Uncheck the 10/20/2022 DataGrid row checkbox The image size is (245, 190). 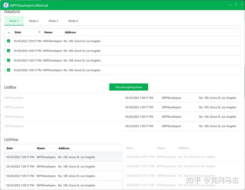[x=9, y=60]
